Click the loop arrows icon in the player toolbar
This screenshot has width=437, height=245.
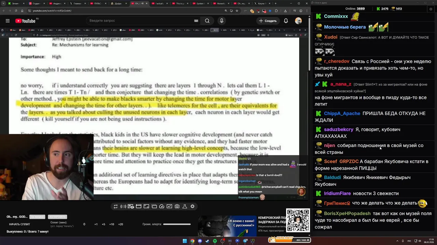pyautogui.click(x=115, y=206)
